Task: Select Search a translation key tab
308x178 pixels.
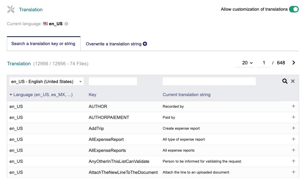Action: (x=43, y=44)
